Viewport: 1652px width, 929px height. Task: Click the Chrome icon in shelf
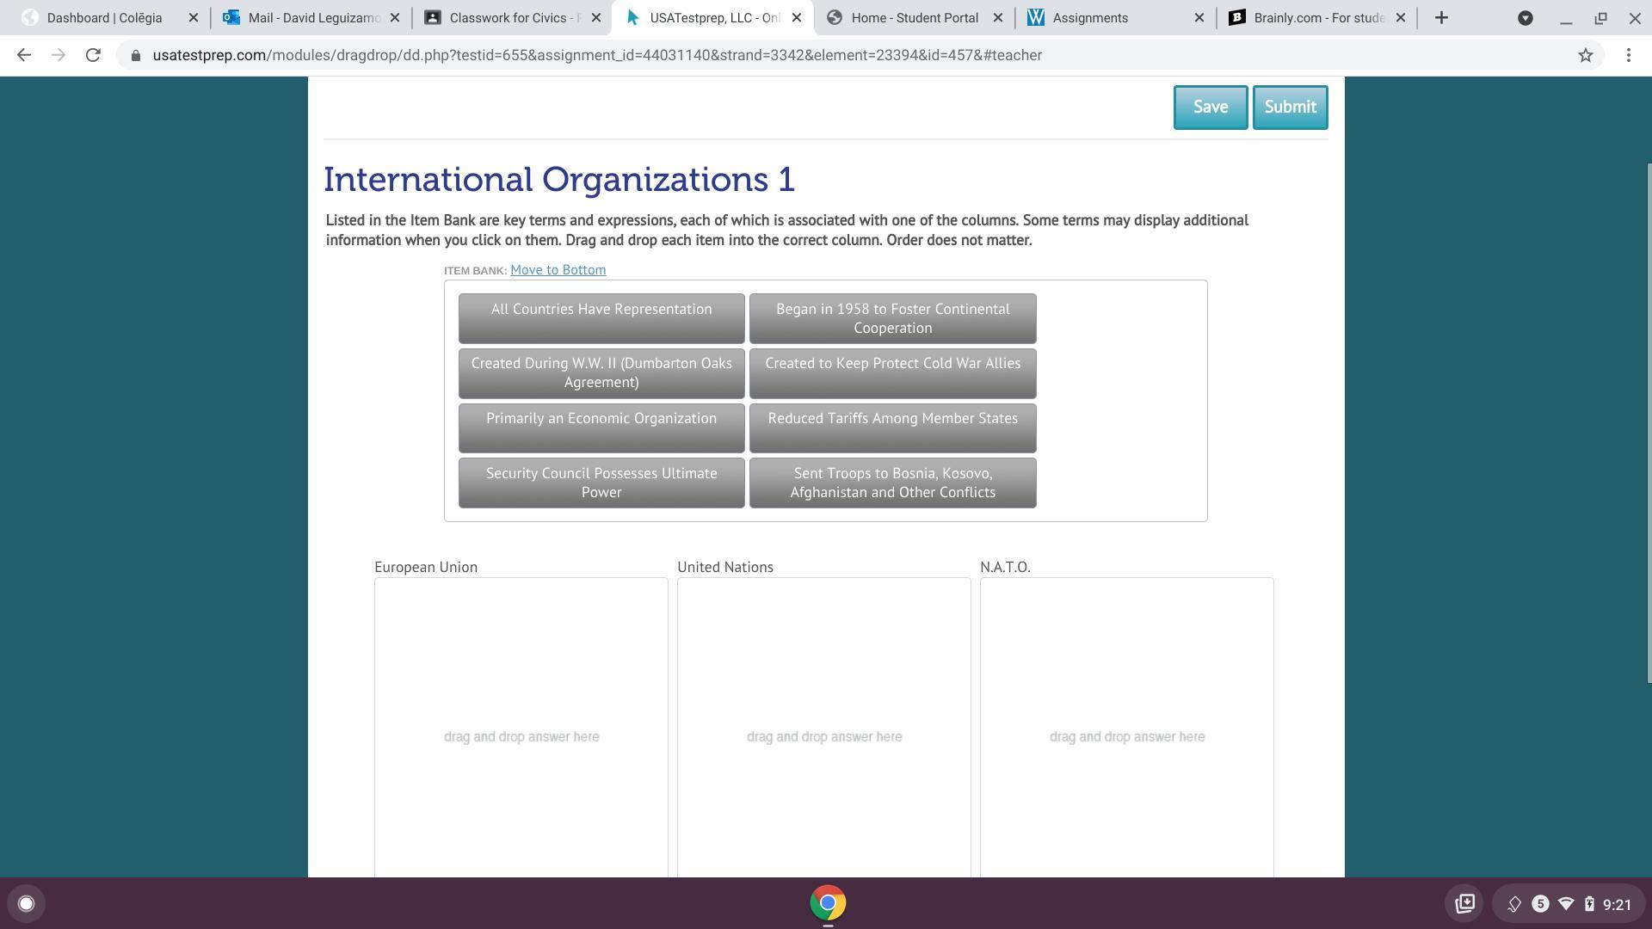(x=827, y=903)
